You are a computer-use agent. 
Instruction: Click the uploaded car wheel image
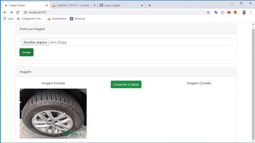click(53, 114)
